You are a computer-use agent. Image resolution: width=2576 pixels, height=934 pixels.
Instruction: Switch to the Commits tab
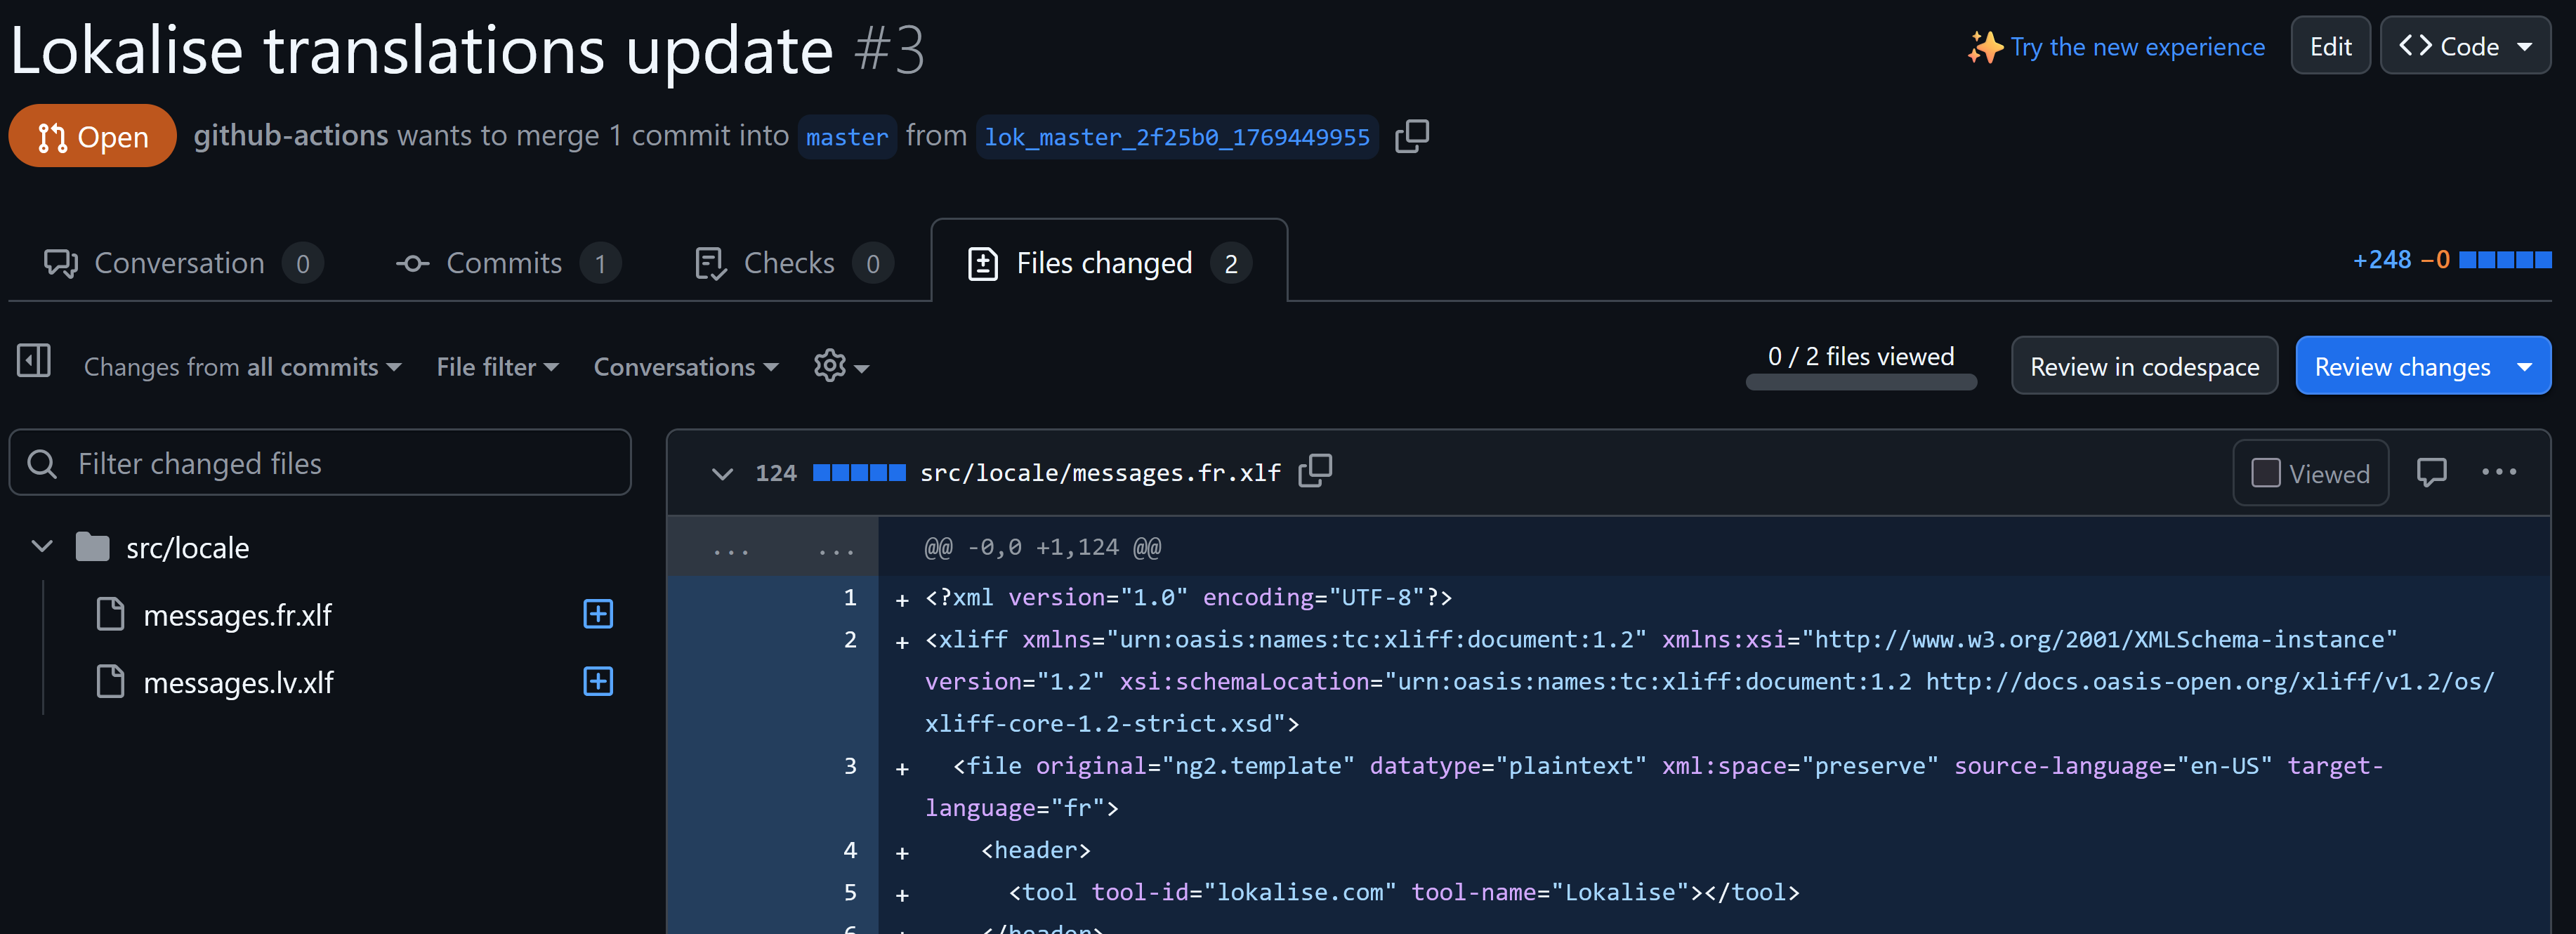pyautogui.click(x=506, y=262)
